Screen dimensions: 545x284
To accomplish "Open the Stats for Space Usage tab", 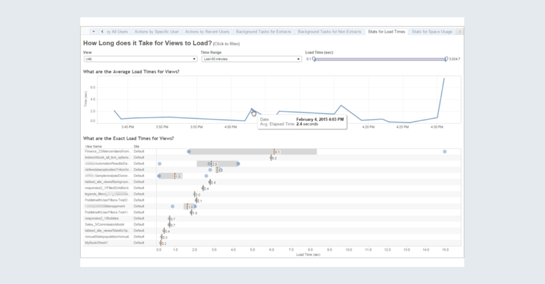I will tap(431, 32).
